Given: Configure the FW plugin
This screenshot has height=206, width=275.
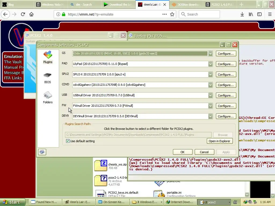Looking at the screenshot, I should 226,106.
